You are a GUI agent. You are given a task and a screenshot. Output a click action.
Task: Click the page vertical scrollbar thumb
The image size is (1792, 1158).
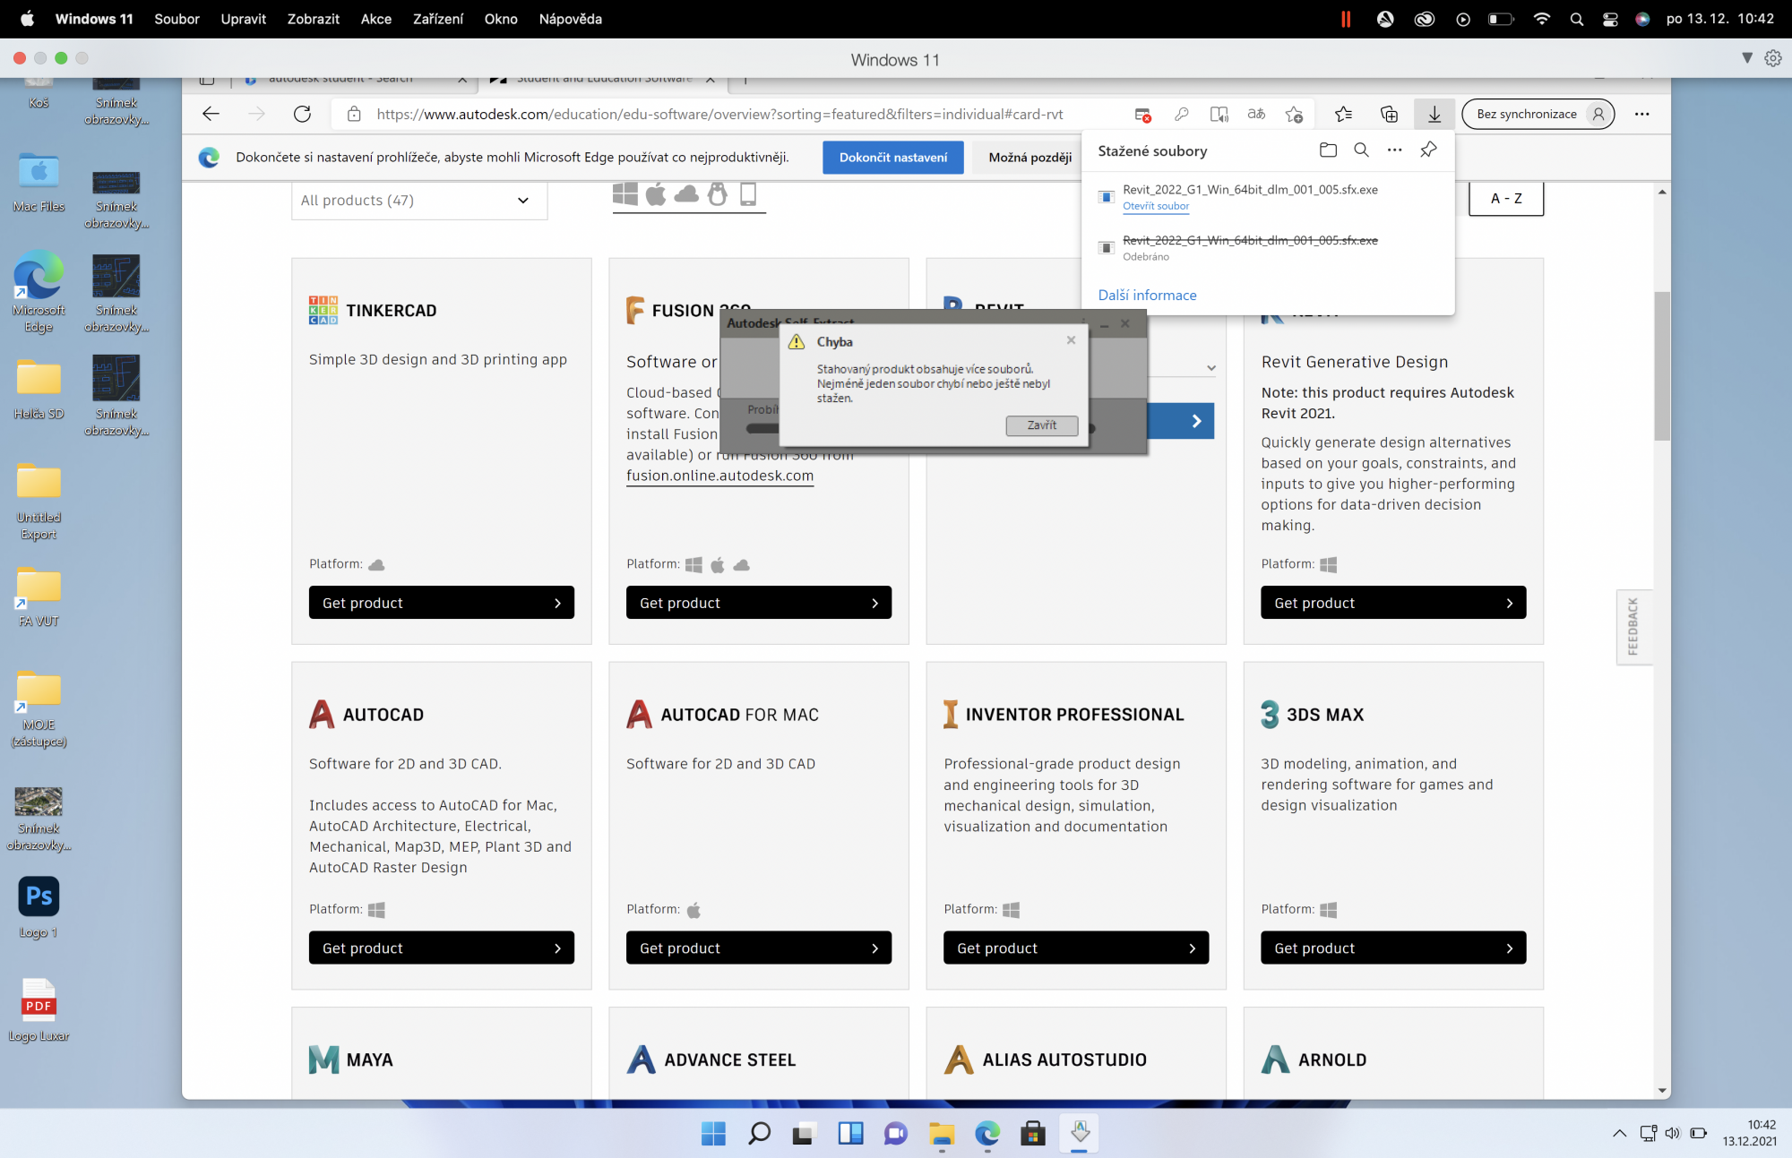coord(1662,365)
